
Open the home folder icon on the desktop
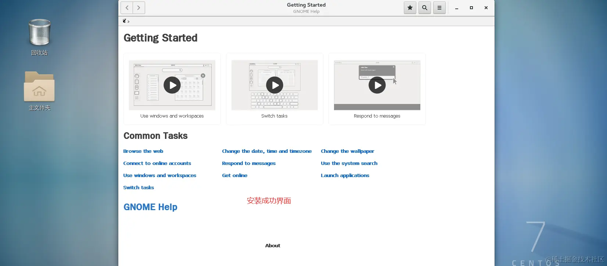pyautogui.click(x=39, y=86)
